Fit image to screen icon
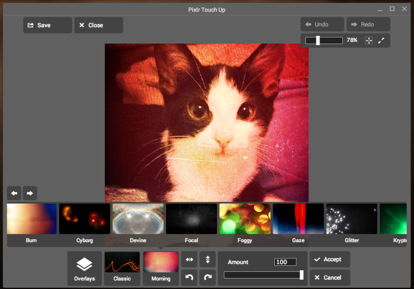The image size is (414, 289). [369, 40]
